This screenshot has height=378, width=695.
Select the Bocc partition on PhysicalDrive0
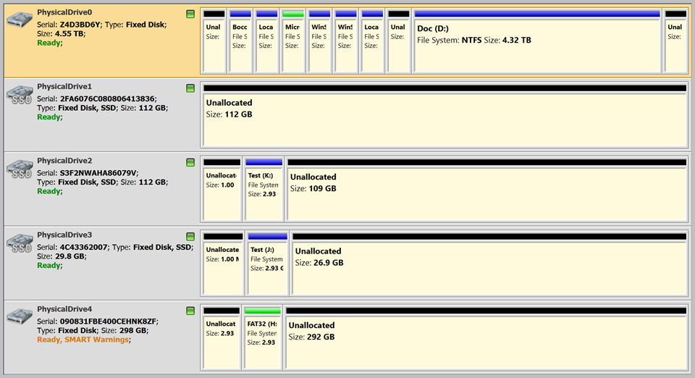(240, 43)
